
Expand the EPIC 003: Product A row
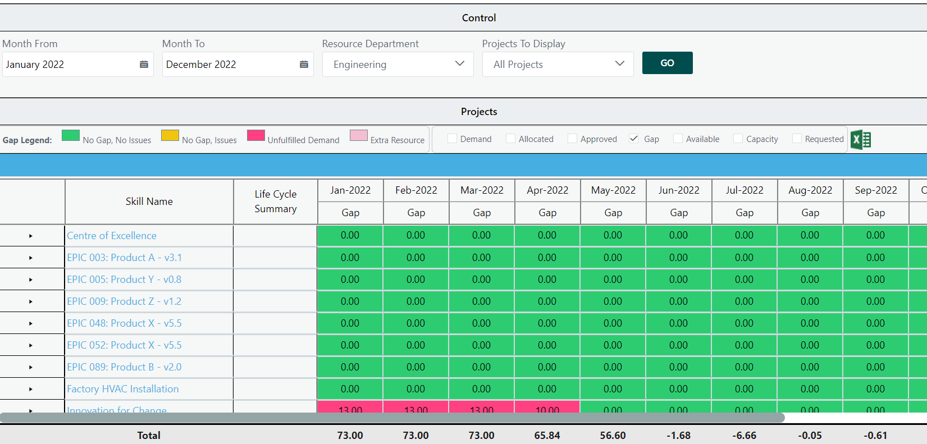tap(31, 258)
